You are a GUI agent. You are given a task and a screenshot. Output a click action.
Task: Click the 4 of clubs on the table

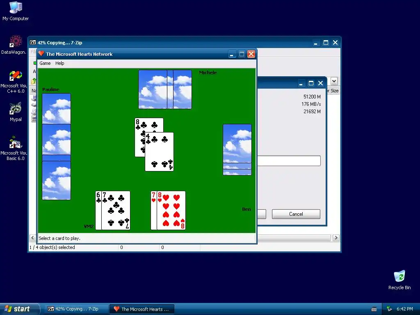point(160,152)
